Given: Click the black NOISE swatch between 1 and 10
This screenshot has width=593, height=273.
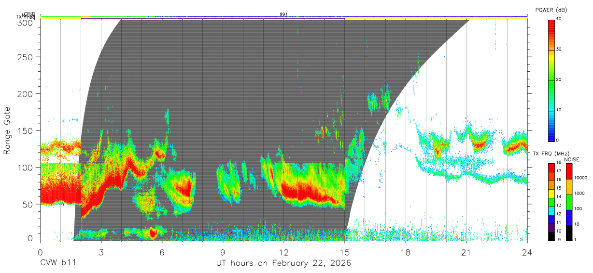Looking at the screenshot, I should pos(569,233).
